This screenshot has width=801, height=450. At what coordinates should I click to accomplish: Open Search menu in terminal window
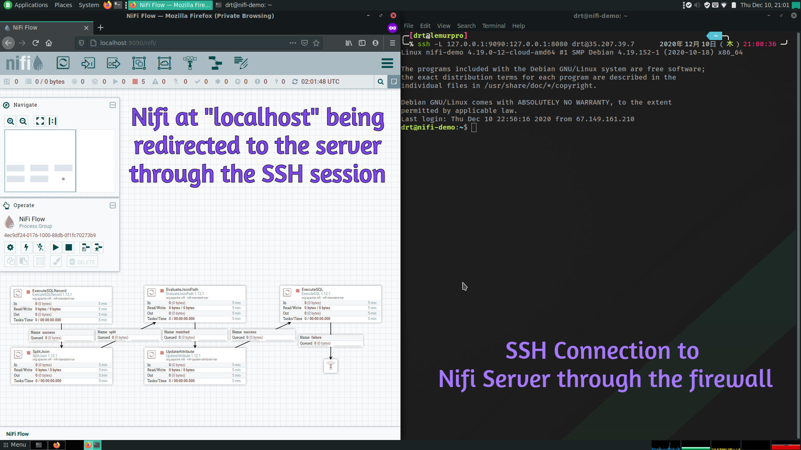click(466, 26)
